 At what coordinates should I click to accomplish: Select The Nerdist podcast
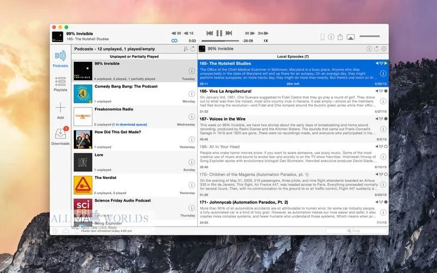tap(134, 185)
